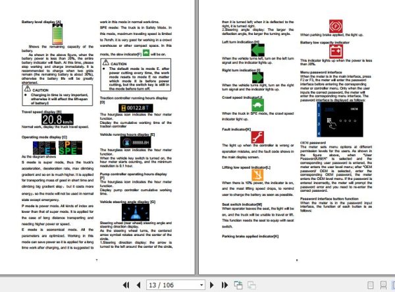Click the steering angle gauge image
The image size is (395, 292).
136,212
